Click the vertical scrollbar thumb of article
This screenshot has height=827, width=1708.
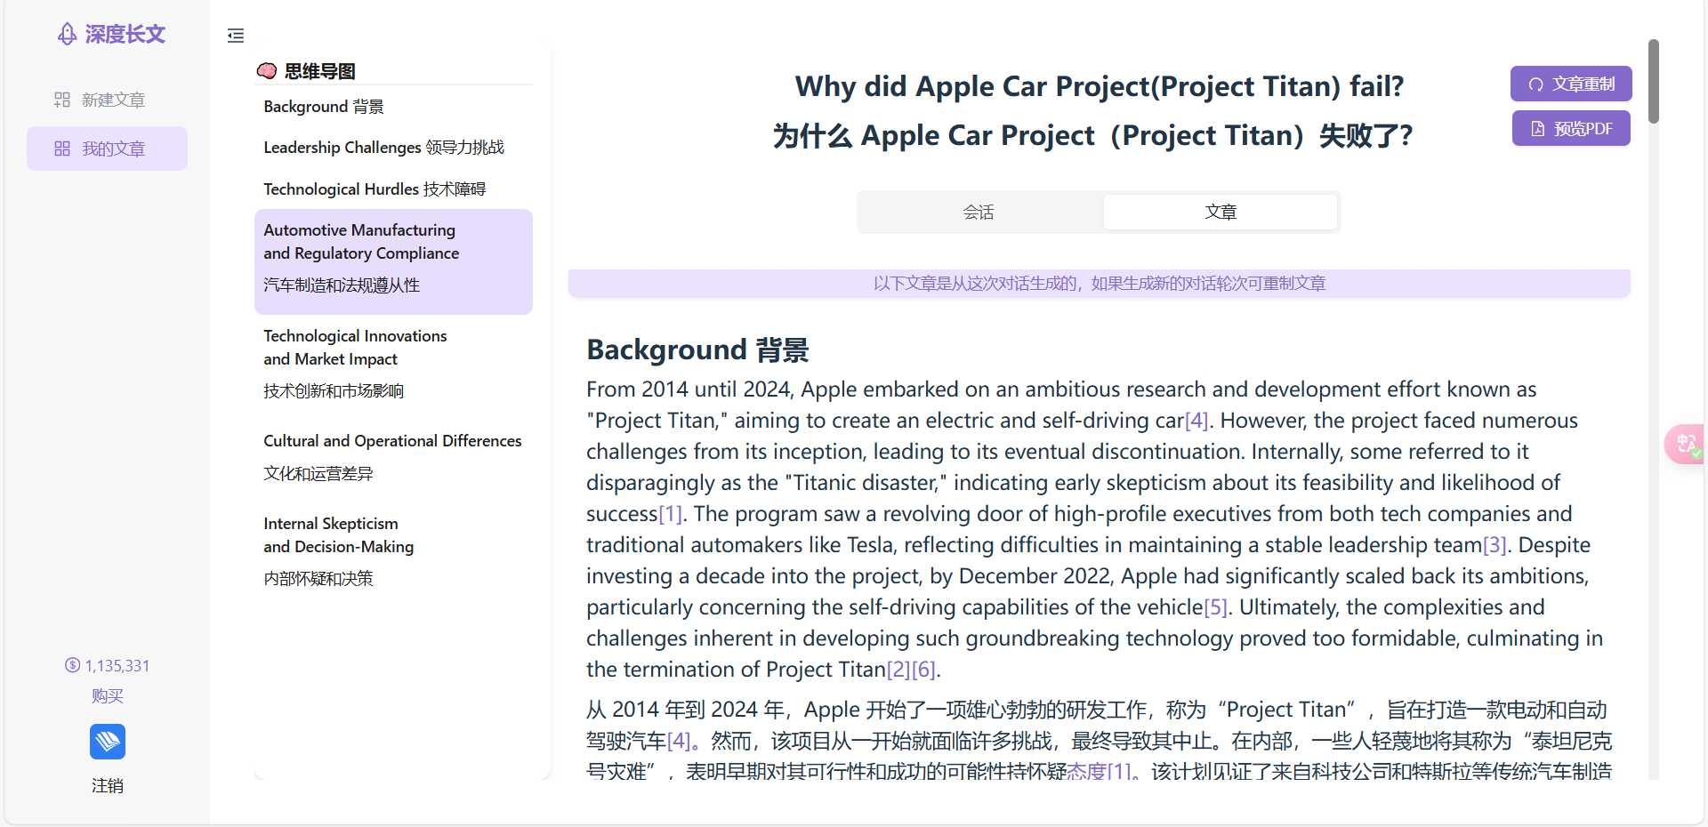pyautogui.click(x=1653, y=81)
